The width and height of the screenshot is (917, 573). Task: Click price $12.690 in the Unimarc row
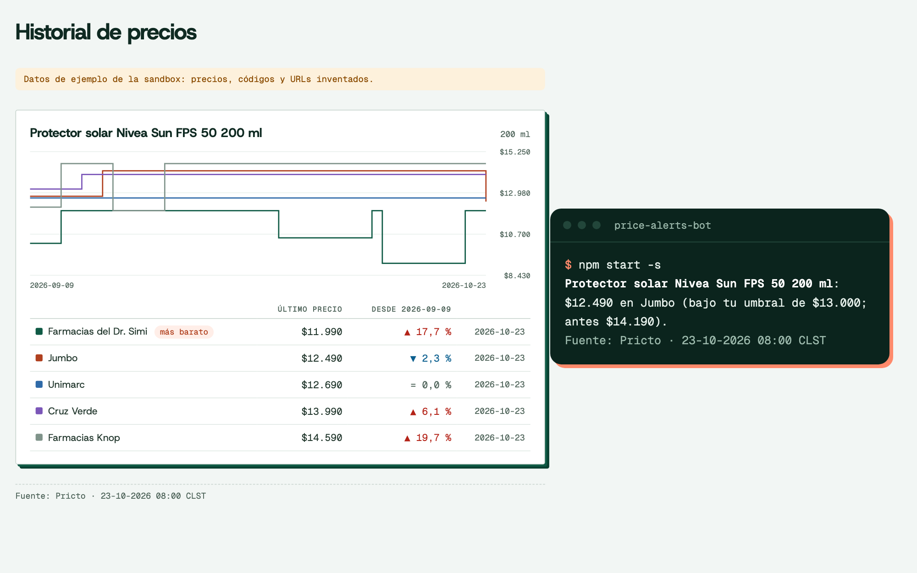pyautogui.click(x=322, y=385)
